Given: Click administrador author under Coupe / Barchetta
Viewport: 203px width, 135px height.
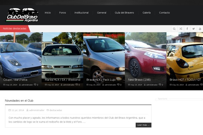Looking at the screenshot, I should point(27,85).
